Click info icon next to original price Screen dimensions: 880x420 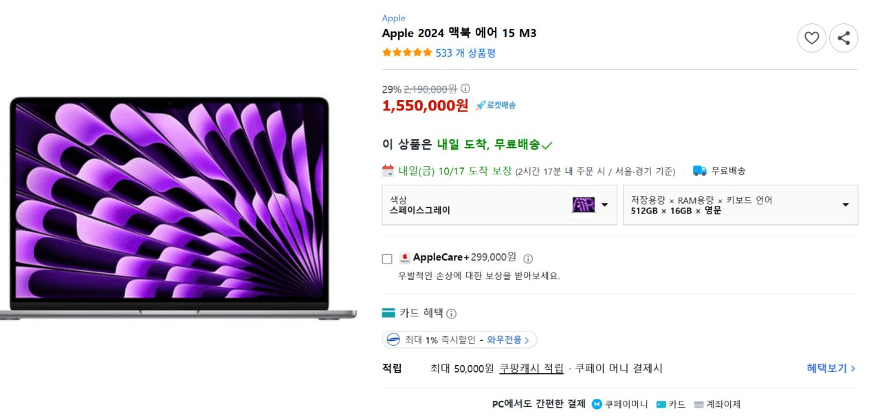point(465,89)
